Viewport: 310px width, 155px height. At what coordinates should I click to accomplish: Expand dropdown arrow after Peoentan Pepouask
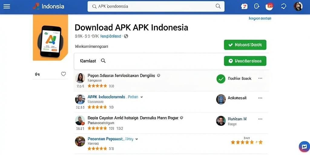click(136, 139)
